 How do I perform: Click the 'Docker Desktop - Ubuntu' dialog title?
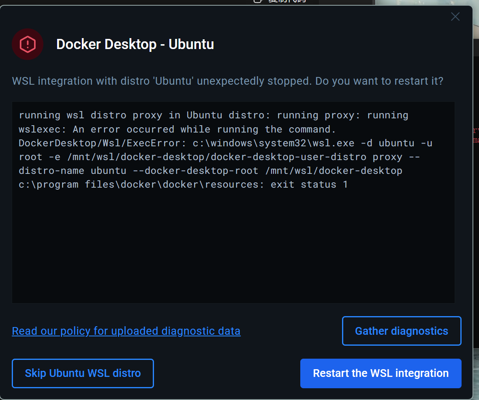tap(135, 44)
